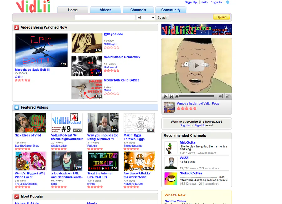Open SkibidiCoffee channel name link
Viewport: 282px width, 204px height.
pos(191,173)
